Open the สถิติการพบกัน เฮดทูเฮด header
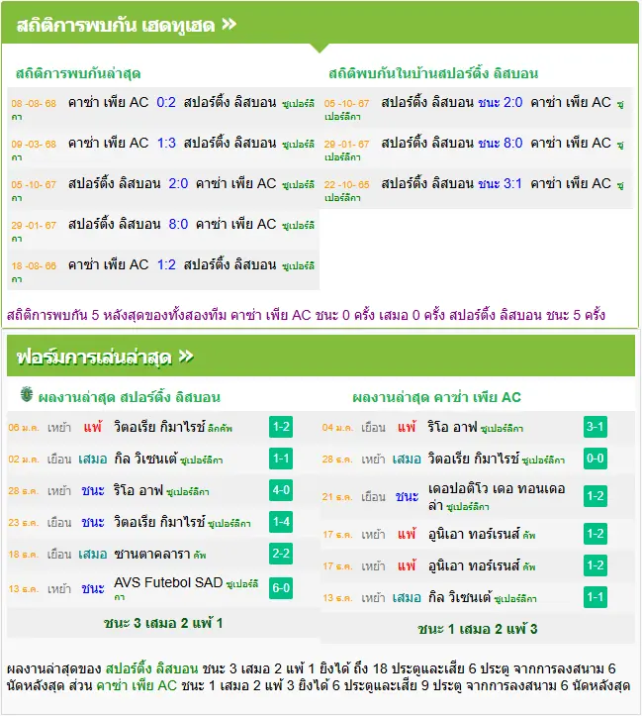 321,23
